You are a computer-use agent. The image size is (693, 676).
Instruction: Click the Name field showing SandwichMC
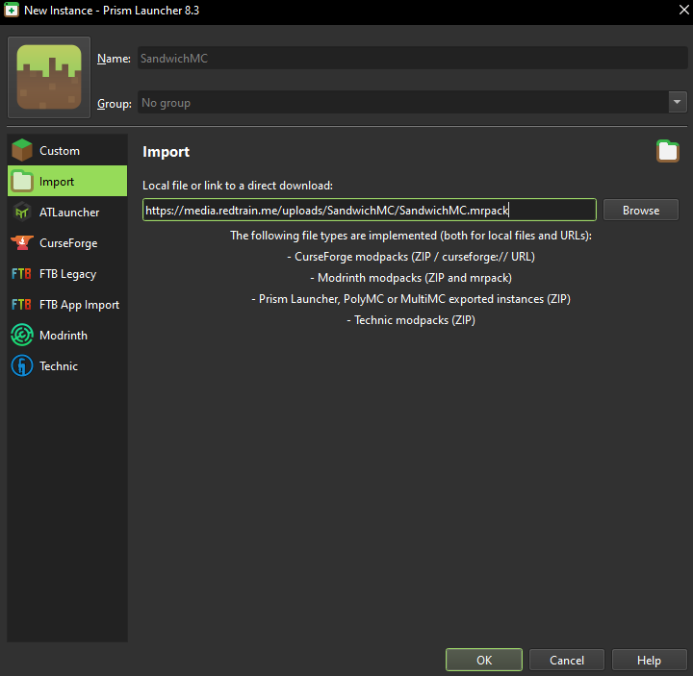pos(412,58)
